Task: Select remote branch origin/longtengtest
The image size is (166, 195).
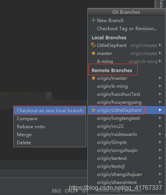Action: [x=126, y=118]
